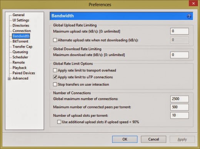Select General in preferences tree
This screenshot has height=149, width=200.
18,15
